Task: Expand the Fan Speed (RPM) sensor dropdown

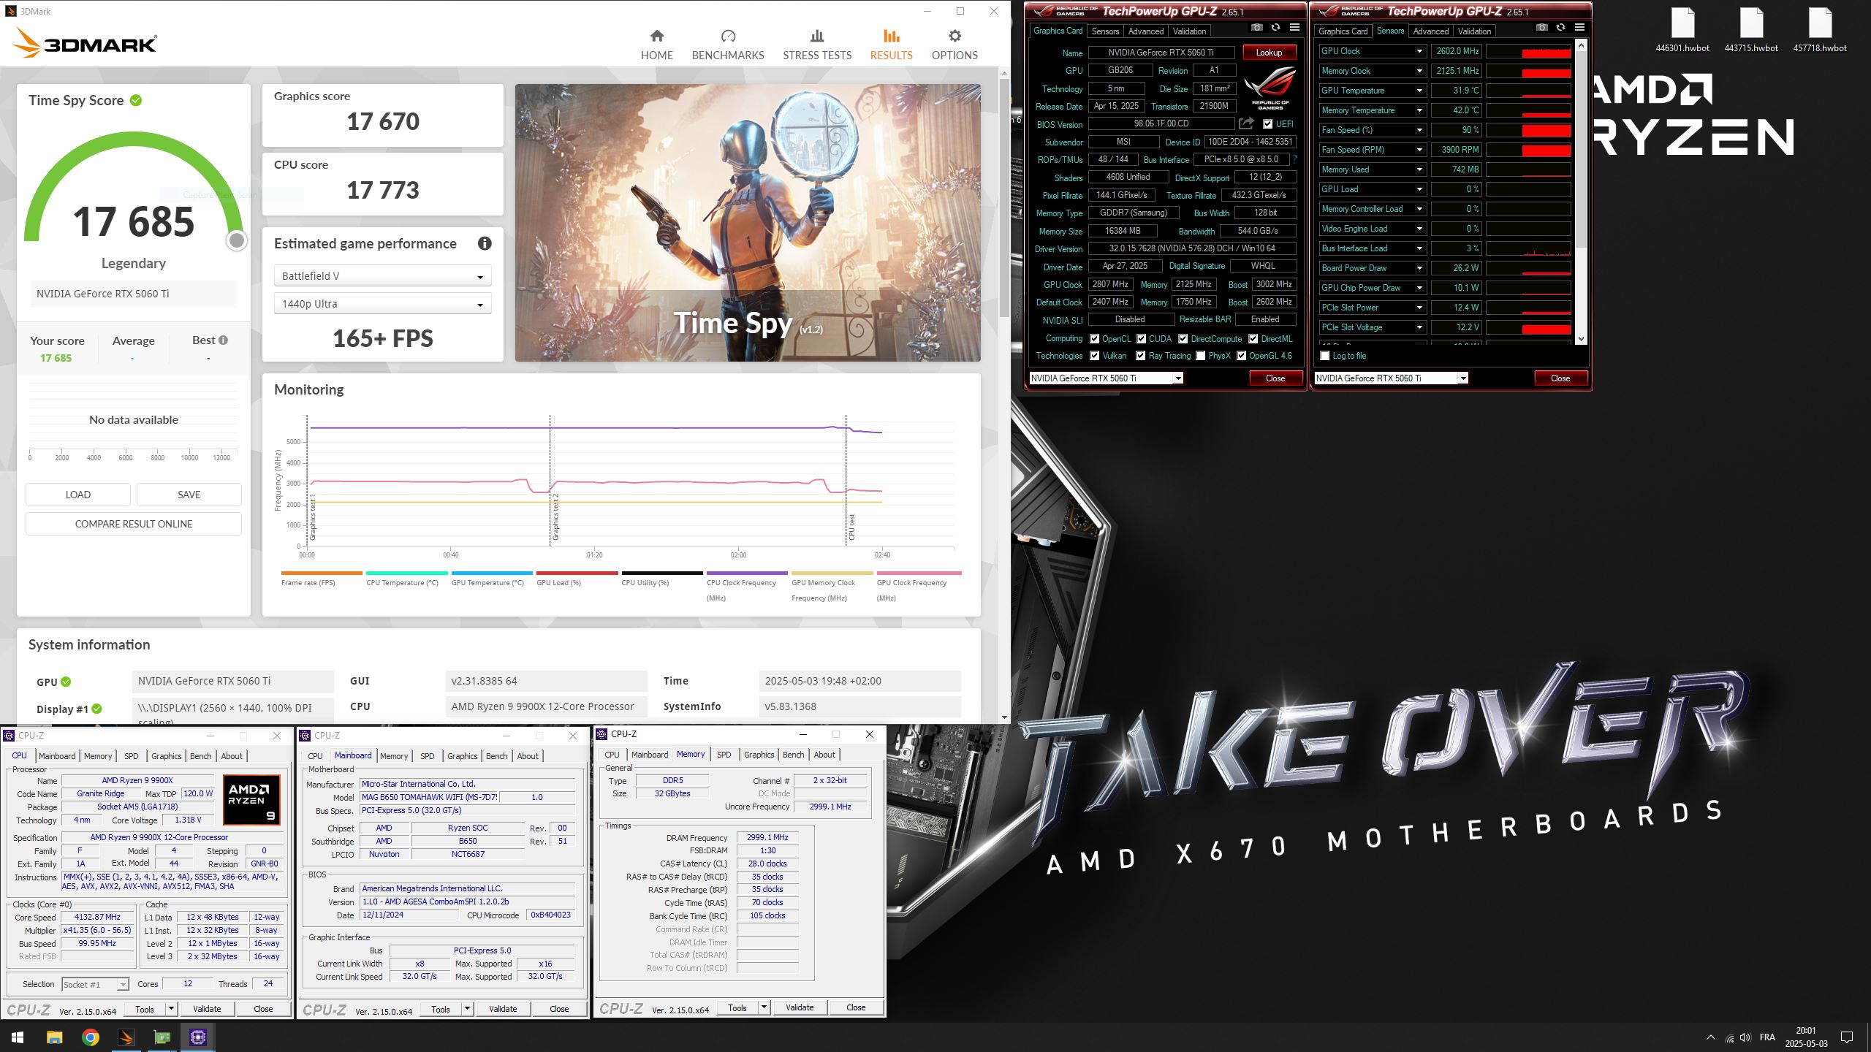Action: (x=1419, y=150)
